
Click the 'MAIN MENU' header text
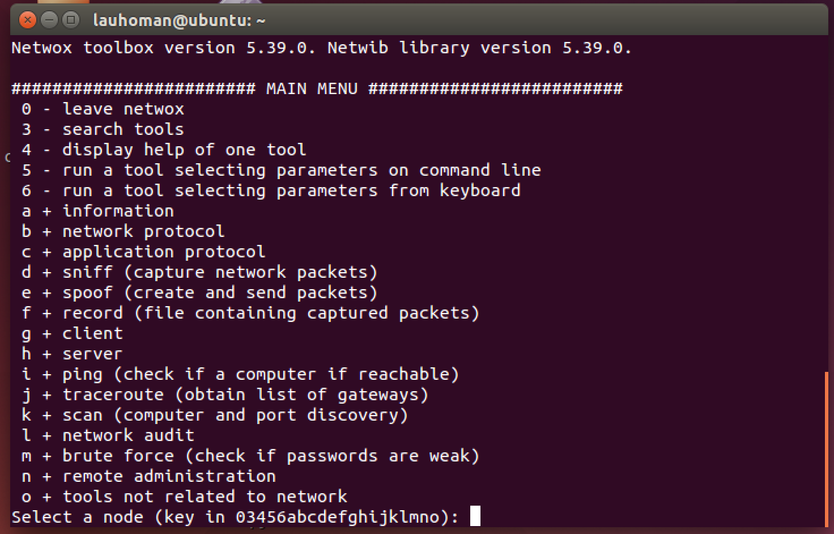click(312, 88)
